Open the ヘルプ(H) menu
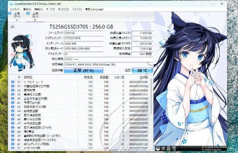 [x=77, y=9]
